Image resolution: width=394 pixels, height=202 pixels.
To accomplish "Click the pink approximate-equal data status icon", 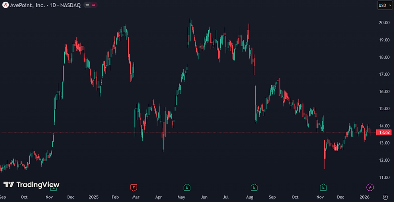I will coord(94,5).
